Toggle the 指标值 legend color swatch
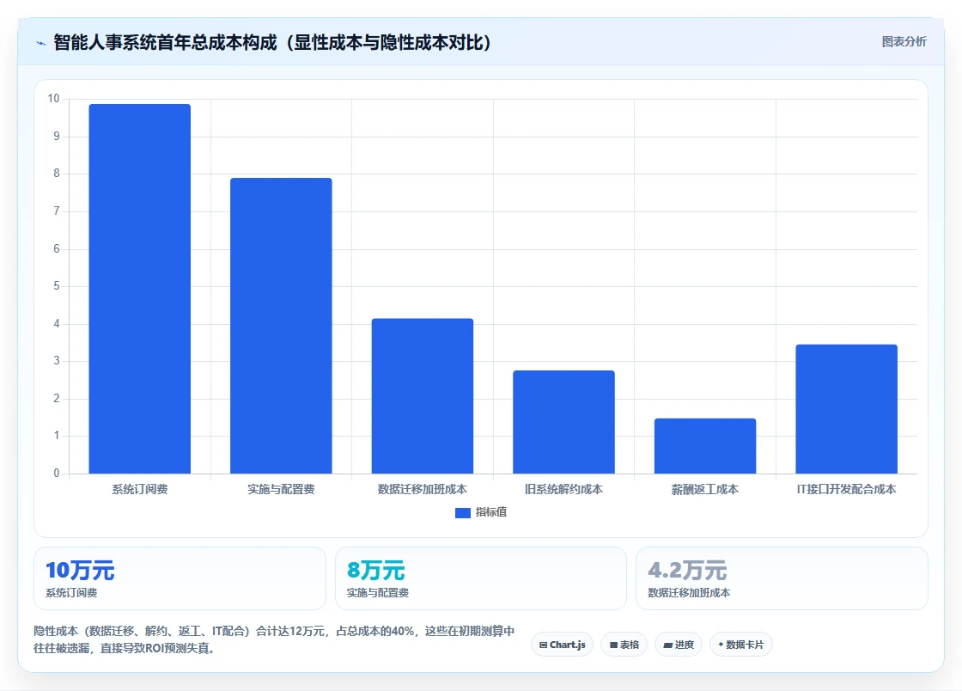This screenshot has height=691, width=962. (463, 512)
